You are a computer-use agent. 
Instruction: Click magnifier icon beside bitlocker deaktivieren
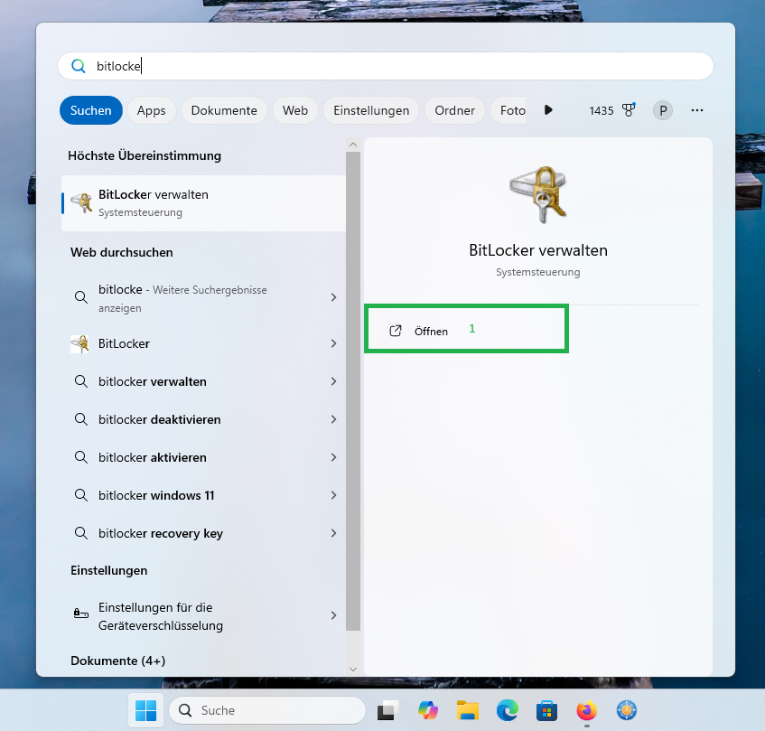click(81, 419)
